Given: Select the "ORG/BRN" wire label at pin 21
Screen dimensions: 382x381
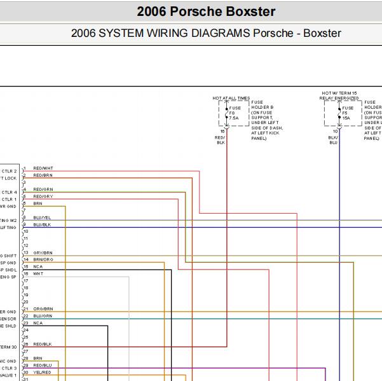Looking at the screenshot, I should click(43, 309).
